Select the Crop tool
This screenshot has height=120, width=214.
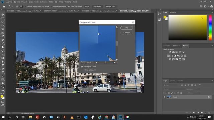pyautogui.click(x=3, y=29)
